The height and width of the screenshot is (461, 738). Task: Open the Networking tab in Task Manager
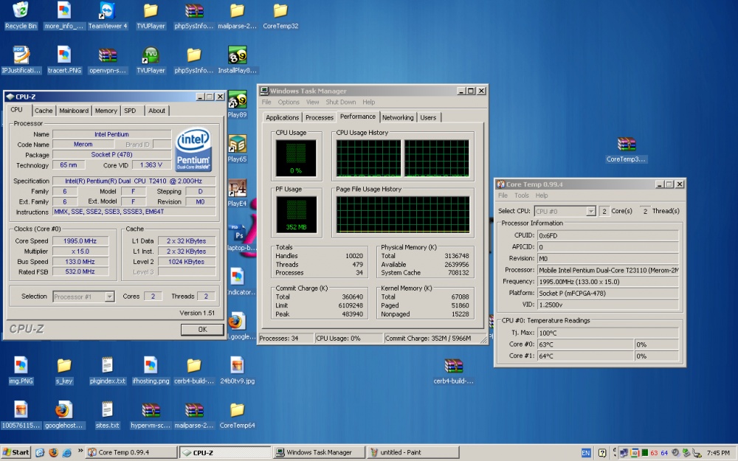pyautogui.click(x=398, y=117)
